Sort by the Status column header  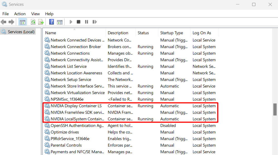click(x=143, y=33)
